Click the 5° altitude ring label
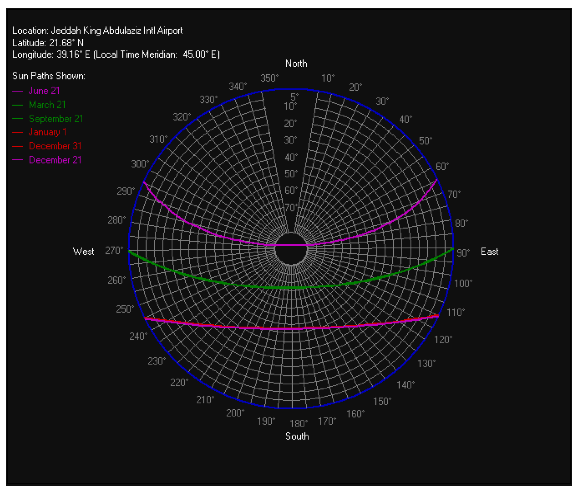This screenshot has width=578, height=493. pyautogui.click(x=295, y=97)
